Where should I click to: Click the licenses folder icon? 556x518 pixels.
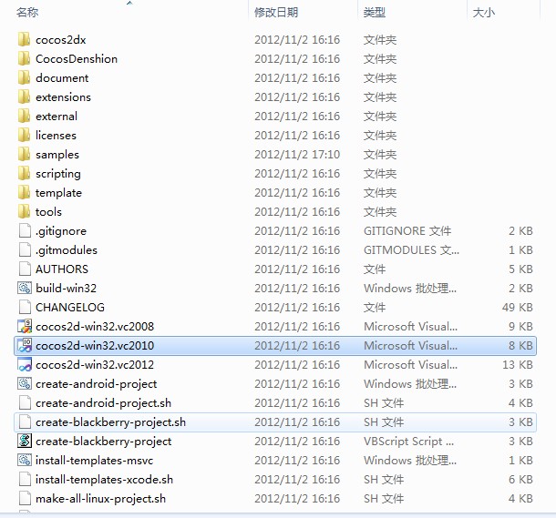pyautogui.click(x=24, y=135)
